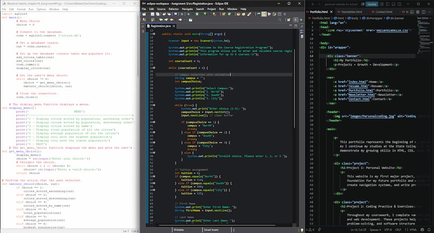The height and width of the screenshot is (233, 434).
Task: Collapse the if block fold on line 56
Action: tap(154, 176)
